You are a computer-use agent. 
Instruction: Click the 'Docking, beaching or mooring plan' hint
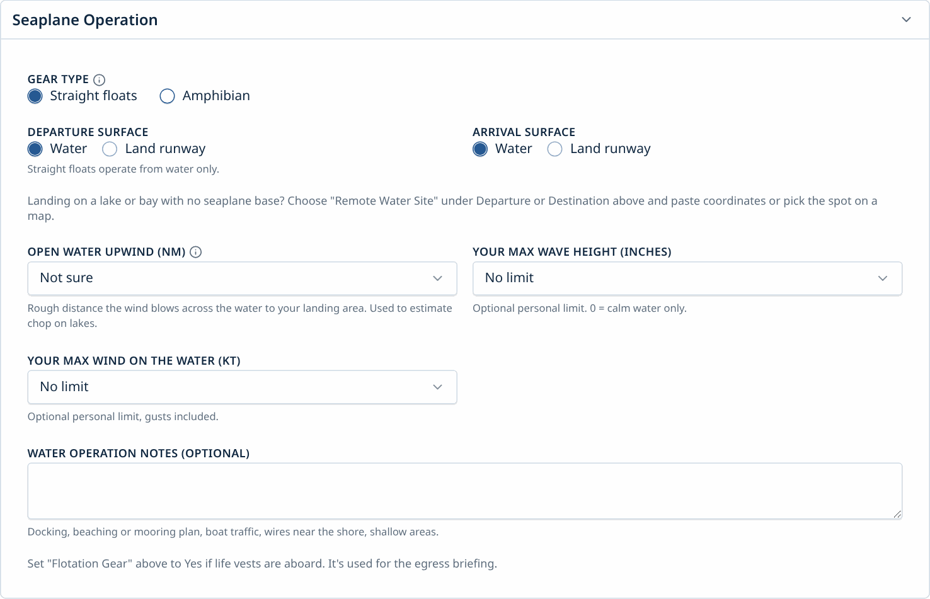coord(233,532)
